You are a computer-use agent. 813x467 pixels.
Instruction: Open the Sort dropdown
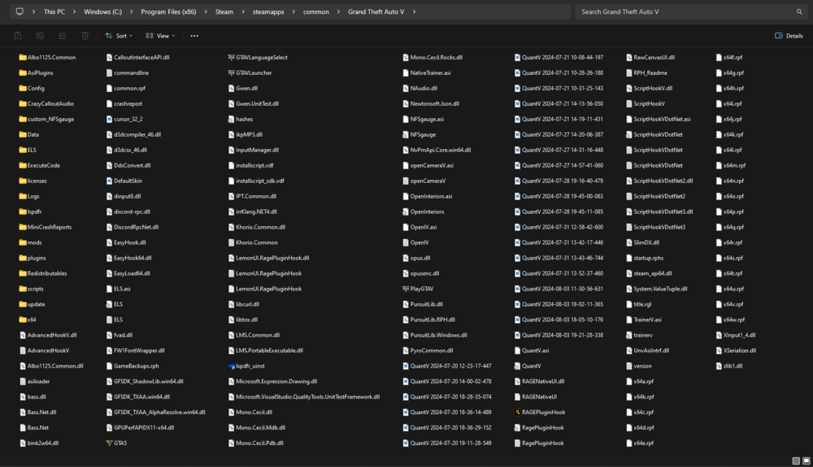tap(119, 36)
